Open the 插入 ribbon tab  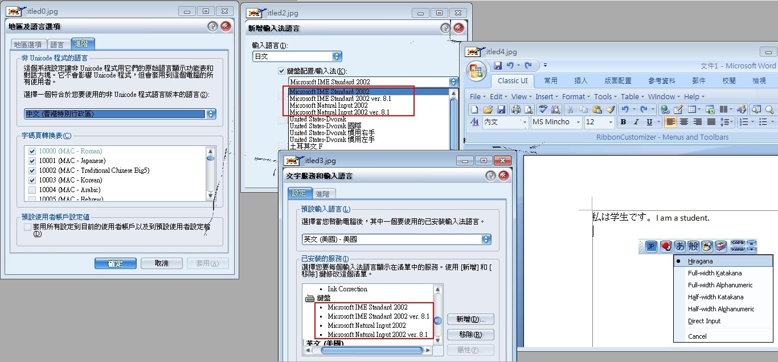tap(581, 81)
